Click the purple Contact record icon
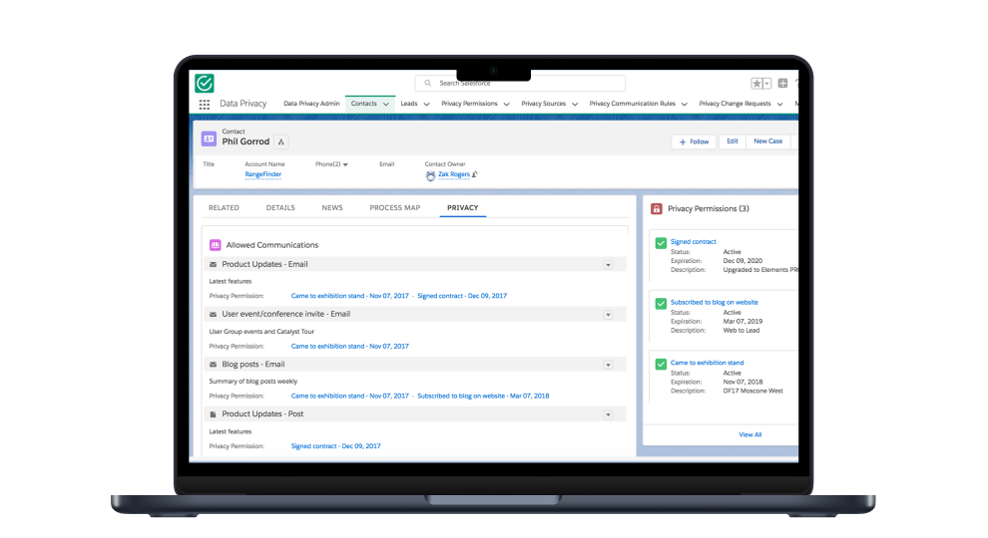This screenshot has width=988, height=538. click(209, 139)
